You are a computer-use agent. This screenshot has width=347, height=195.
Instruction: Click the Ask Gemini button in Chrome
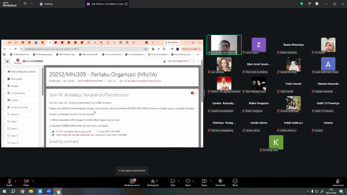tap(172, 42)
